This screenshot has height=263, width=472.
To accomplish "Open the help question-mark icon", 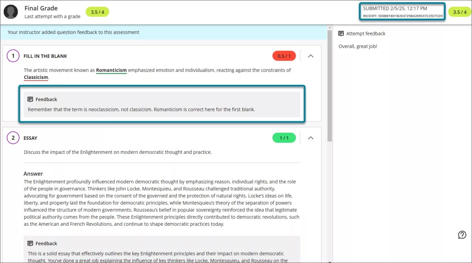I will [462, 235].
